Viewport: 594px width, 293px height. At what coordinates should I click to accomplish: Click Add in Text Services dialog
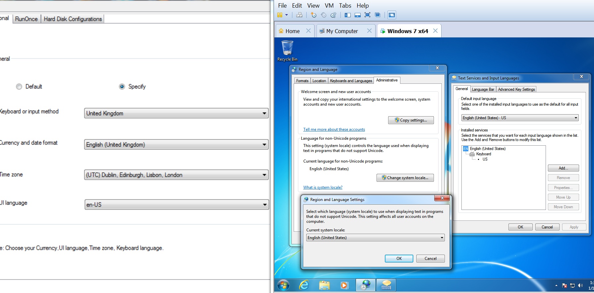[564, 168]
